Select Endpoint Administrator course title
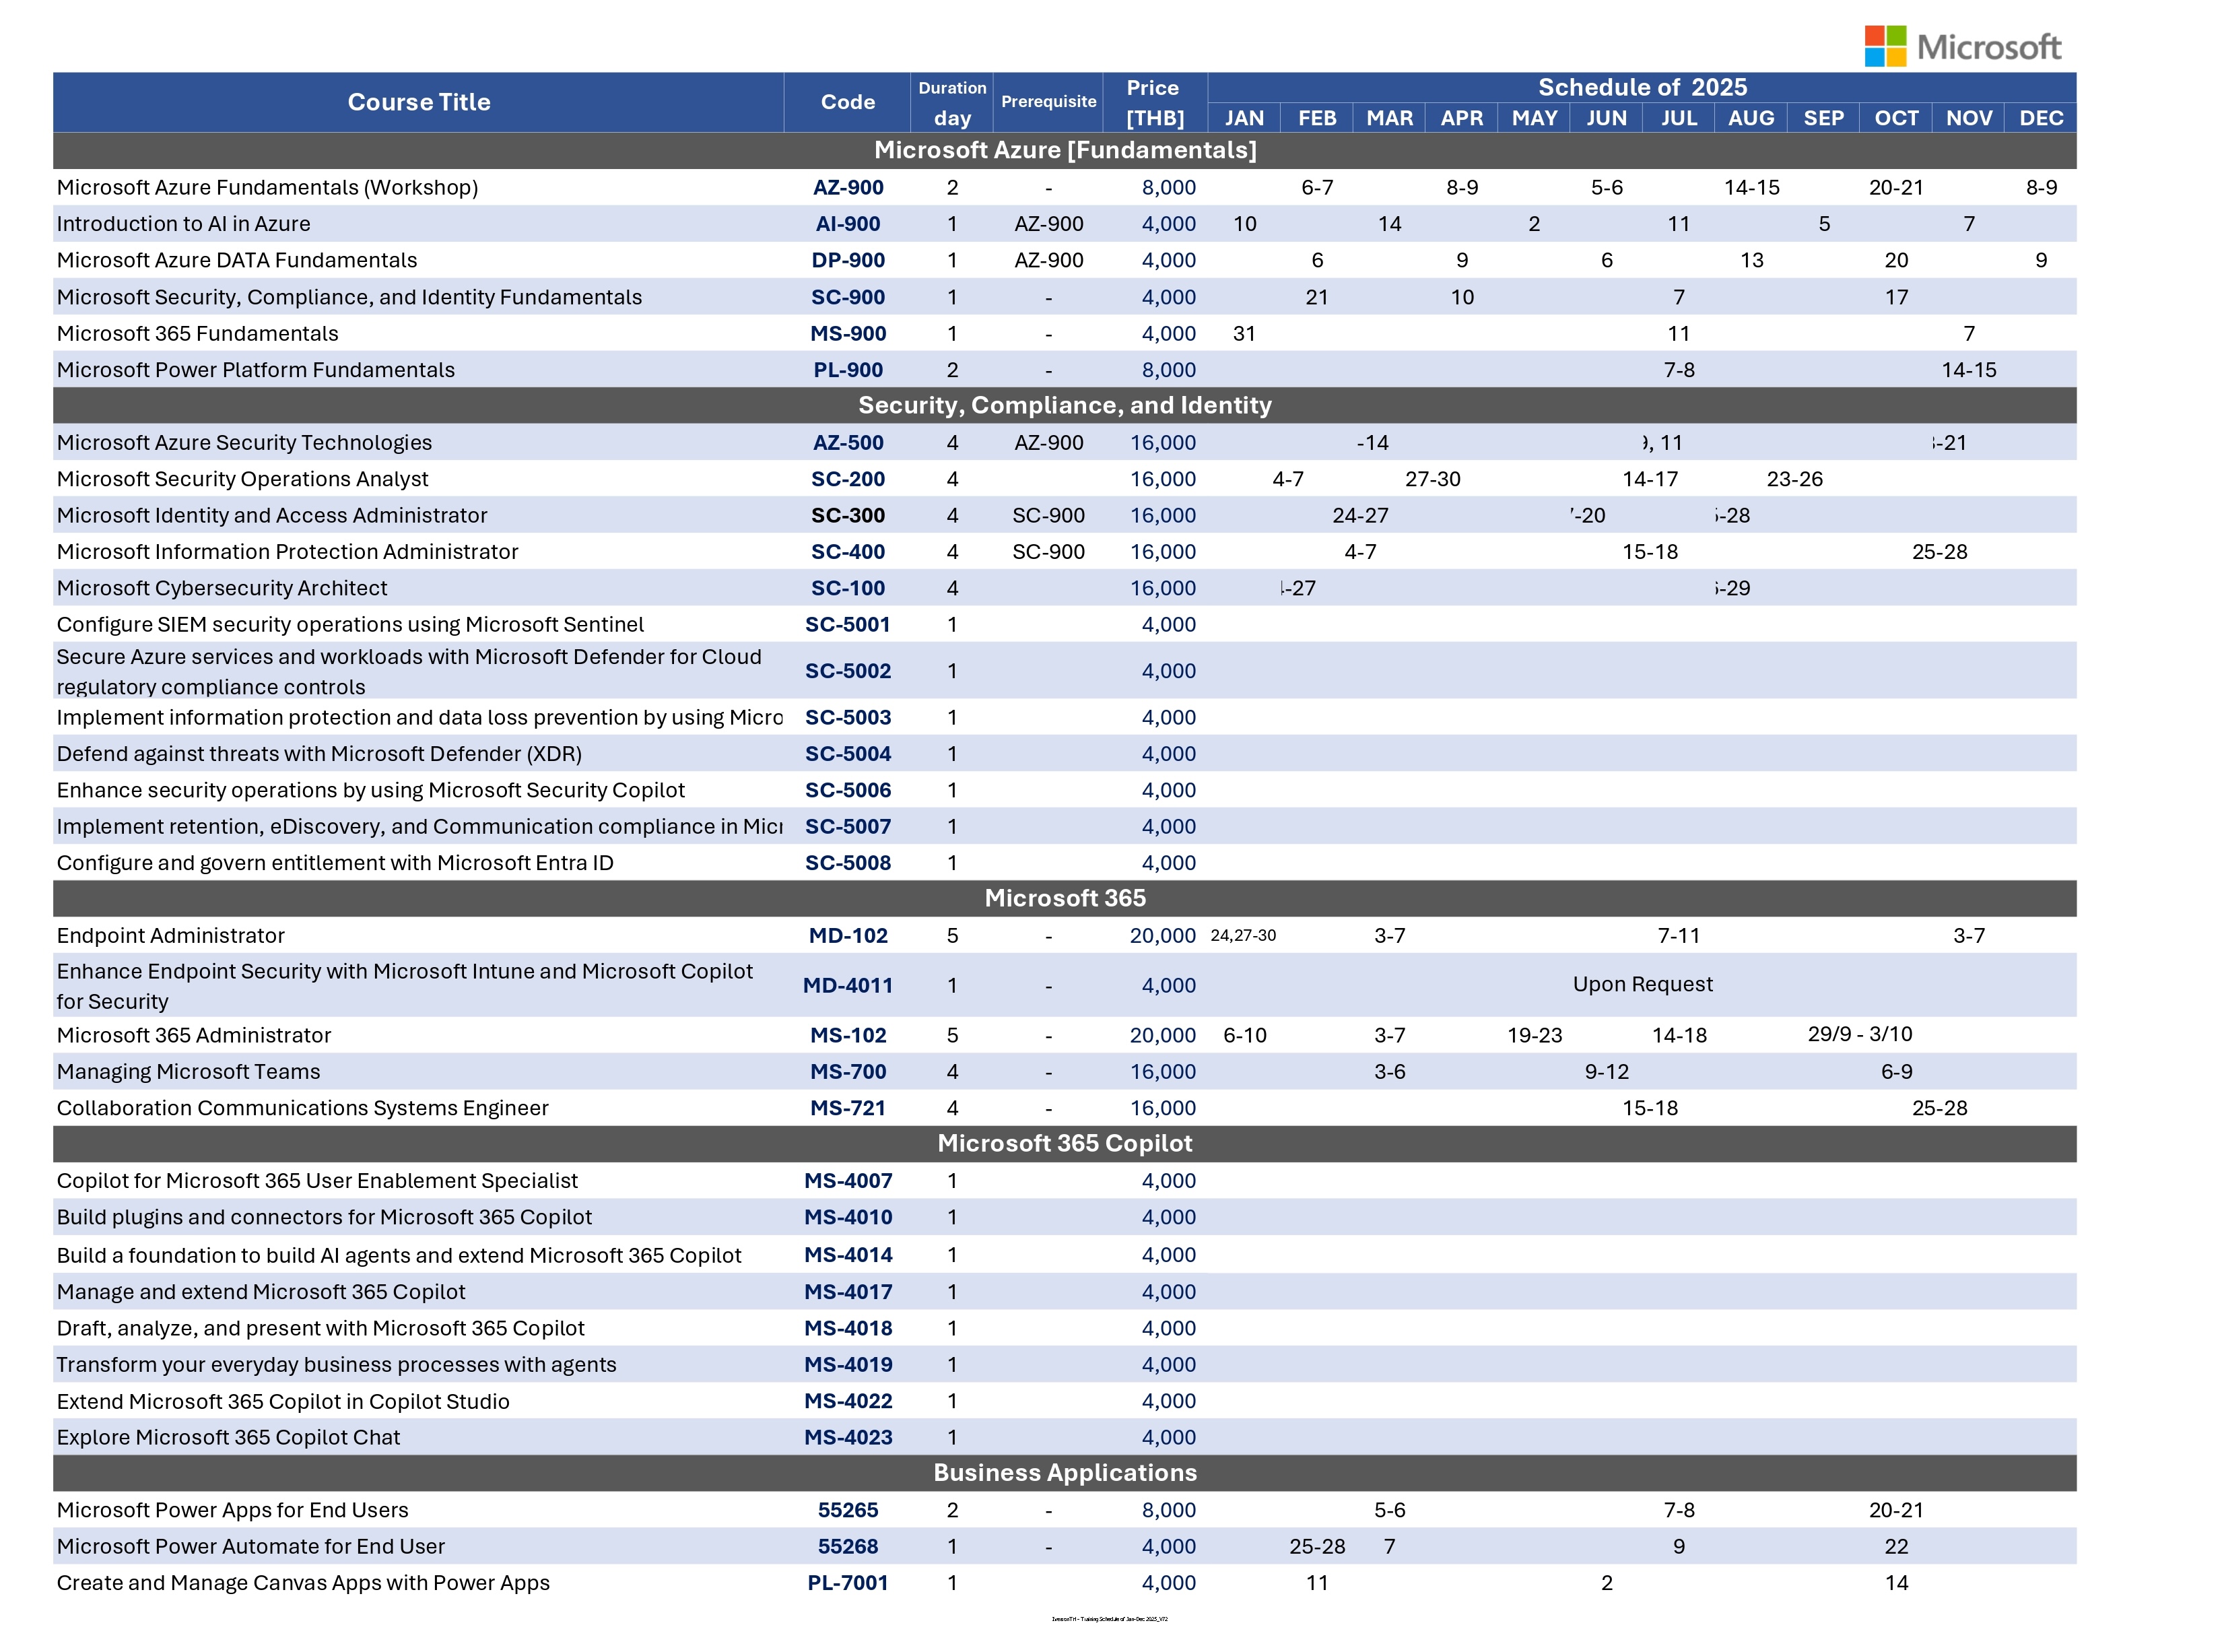The height and width of the screenshot is (1652, 2222). coord(170,936)
